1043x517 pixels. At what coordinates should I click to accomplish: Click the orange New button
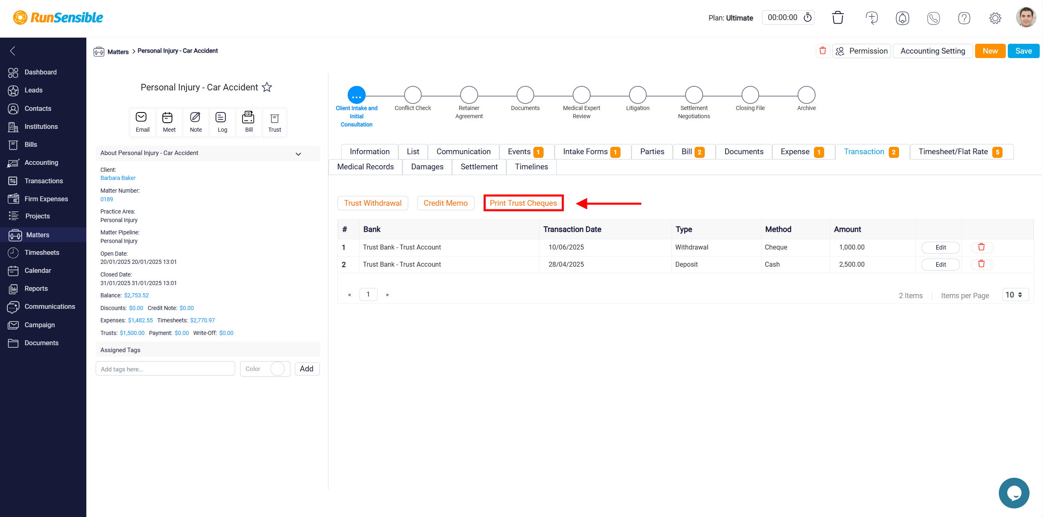pyautogui.click(x=990, y=51)
